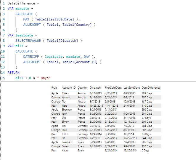Click 'leastdate' variable name on line 7
Screen dimensions: 196x160
pos(24,35)
